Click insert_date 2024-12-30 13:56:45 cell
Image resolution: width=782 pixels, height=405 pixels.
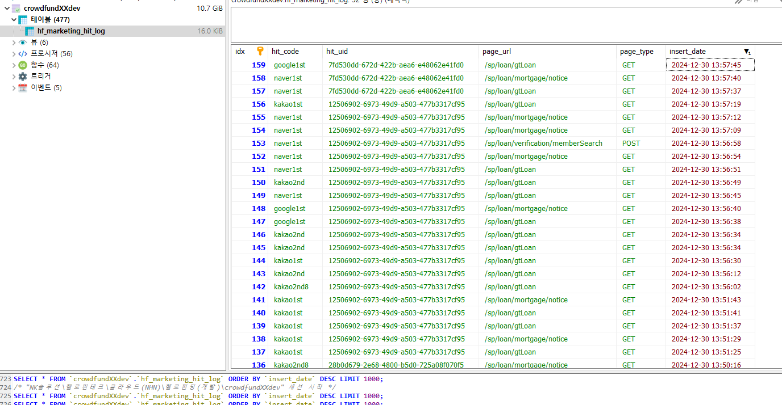(710, 196)
